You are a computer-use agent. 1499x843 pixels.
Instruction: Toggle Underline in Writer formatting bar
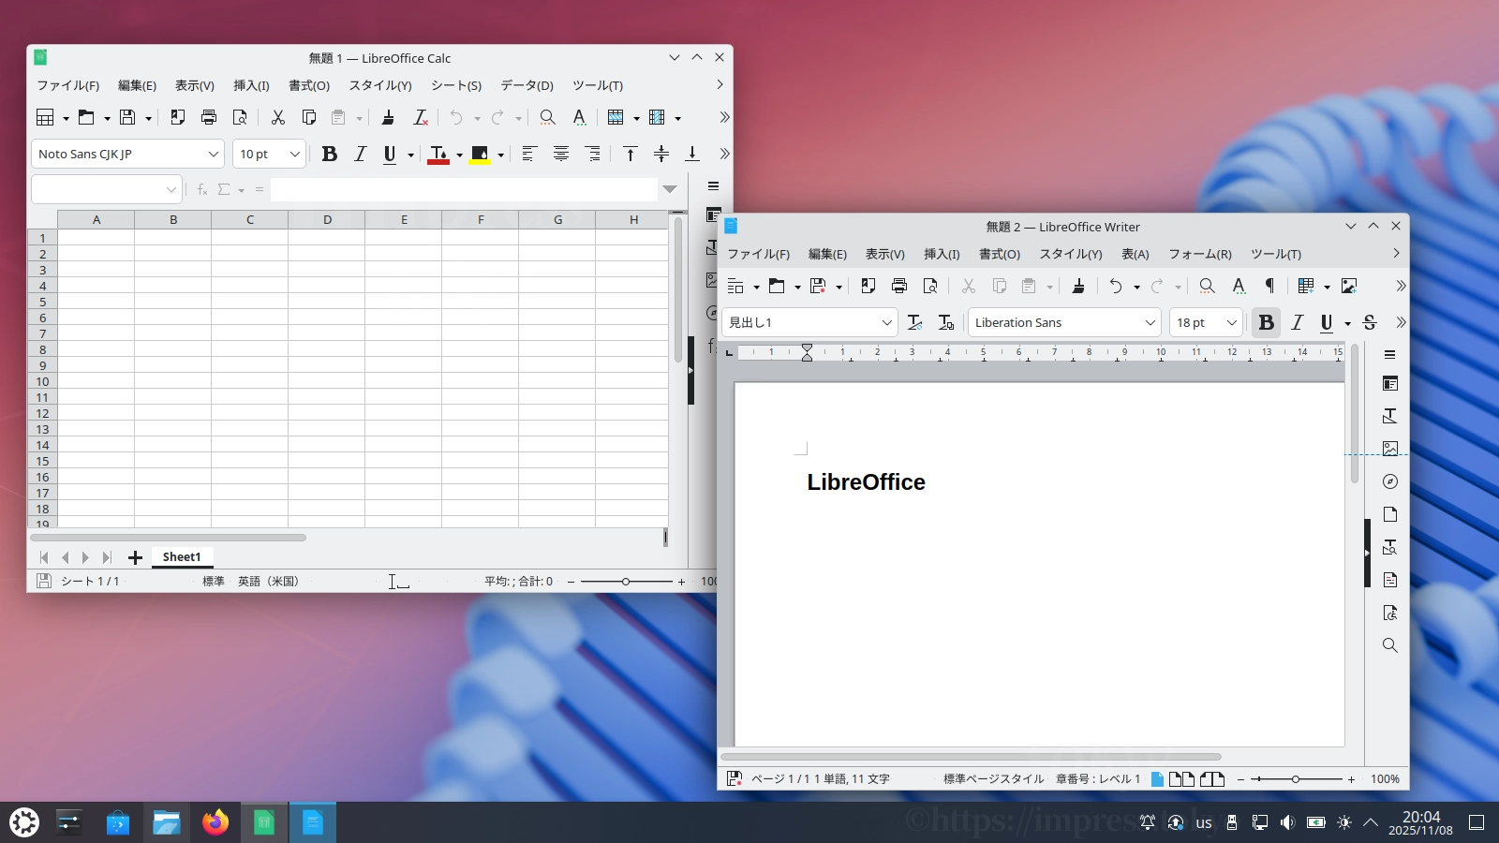[x=1327, y=322]
